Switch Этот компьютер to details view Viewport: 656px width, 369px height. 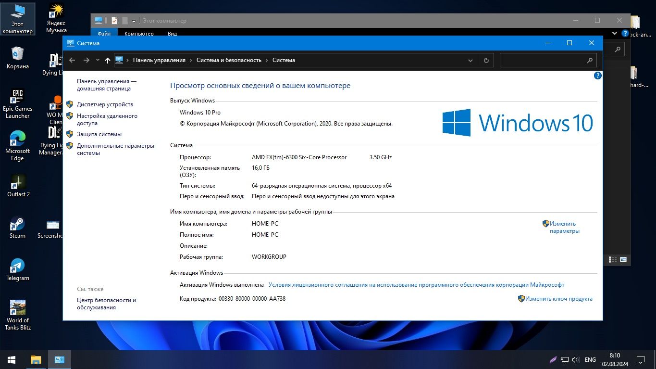(613, 259)
